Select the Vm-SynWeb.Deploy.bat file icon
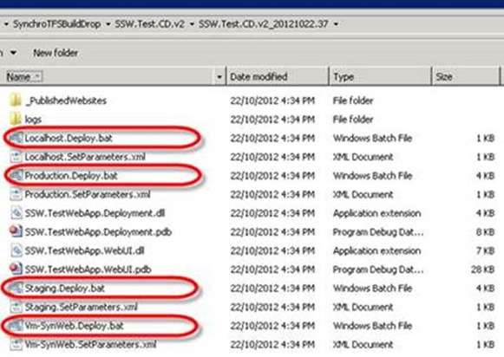Screen dimensions: 504x357 click(x=16, y=326)
